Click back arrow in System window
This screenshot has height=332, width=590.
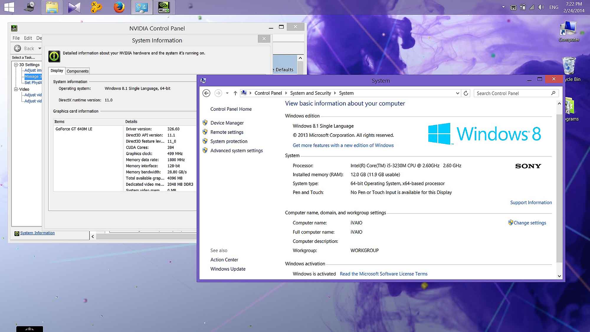206,93
